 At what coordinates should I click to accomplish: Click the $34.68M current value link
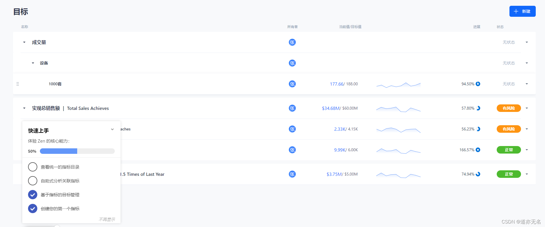[331, 108]
